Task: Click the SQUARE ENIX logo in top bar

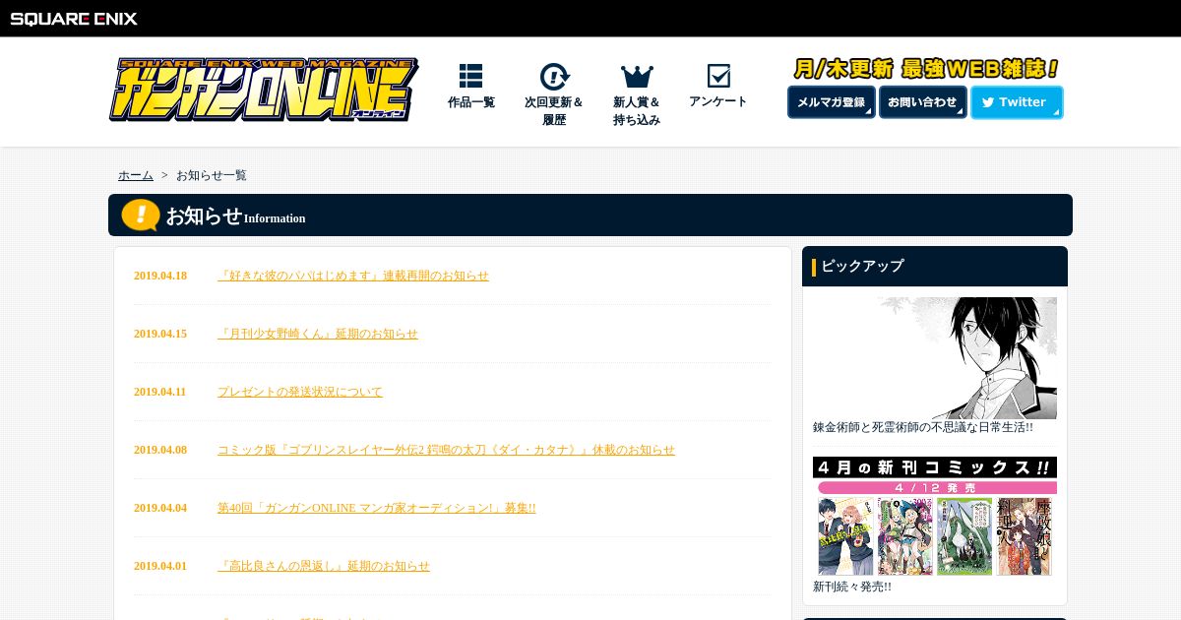Action: click(x=74, y=18)
